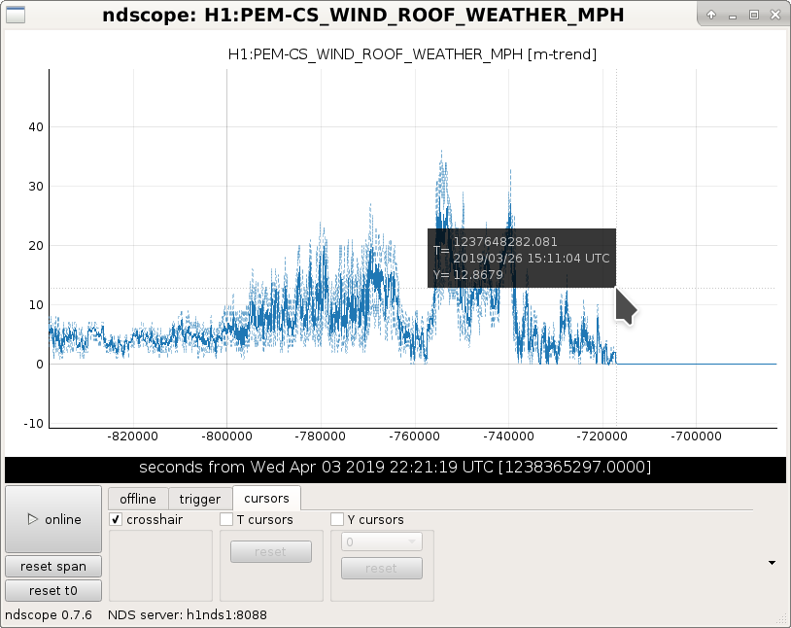Click the shade window up-arrow icon

(711, 15)
